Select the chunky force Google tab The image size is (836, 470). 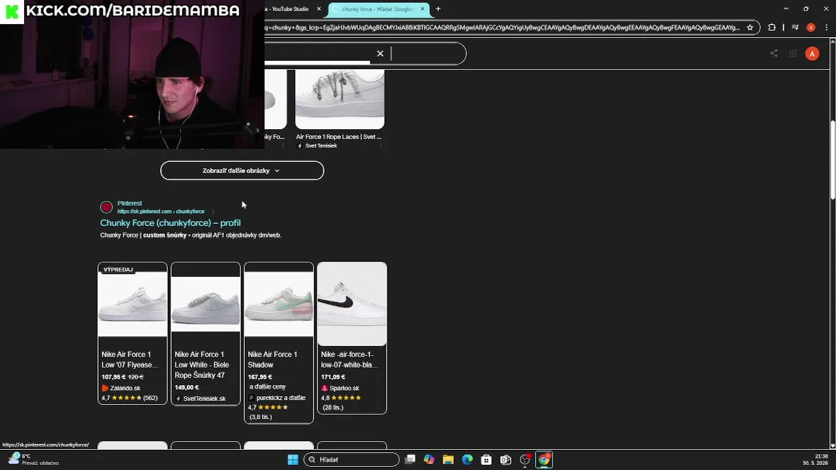[378, 9]
